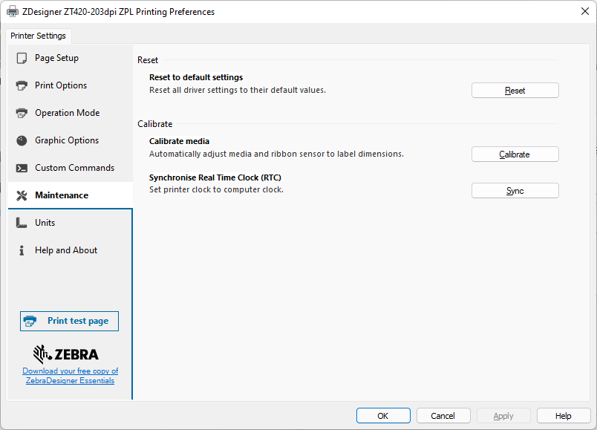Click the Page Setup sidebar icon

[22, 58]
